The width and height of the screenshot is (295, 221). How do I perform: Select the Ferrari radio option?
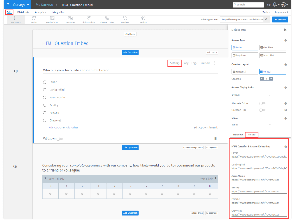[45, 82]
